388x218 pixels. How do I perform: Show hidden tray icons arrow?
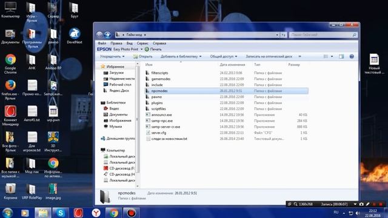(344, 213)
